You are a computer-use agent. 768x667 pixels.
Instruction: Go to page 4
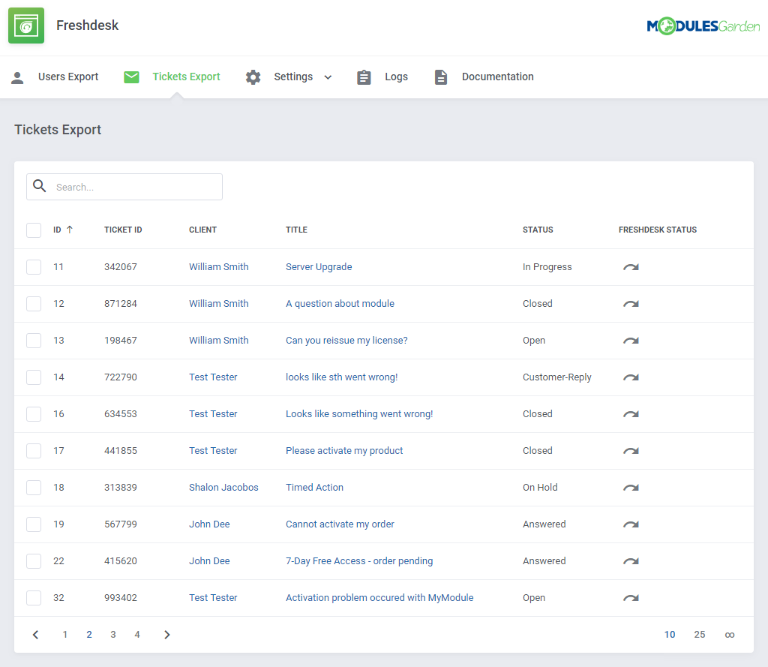click(x=137, y=635)
